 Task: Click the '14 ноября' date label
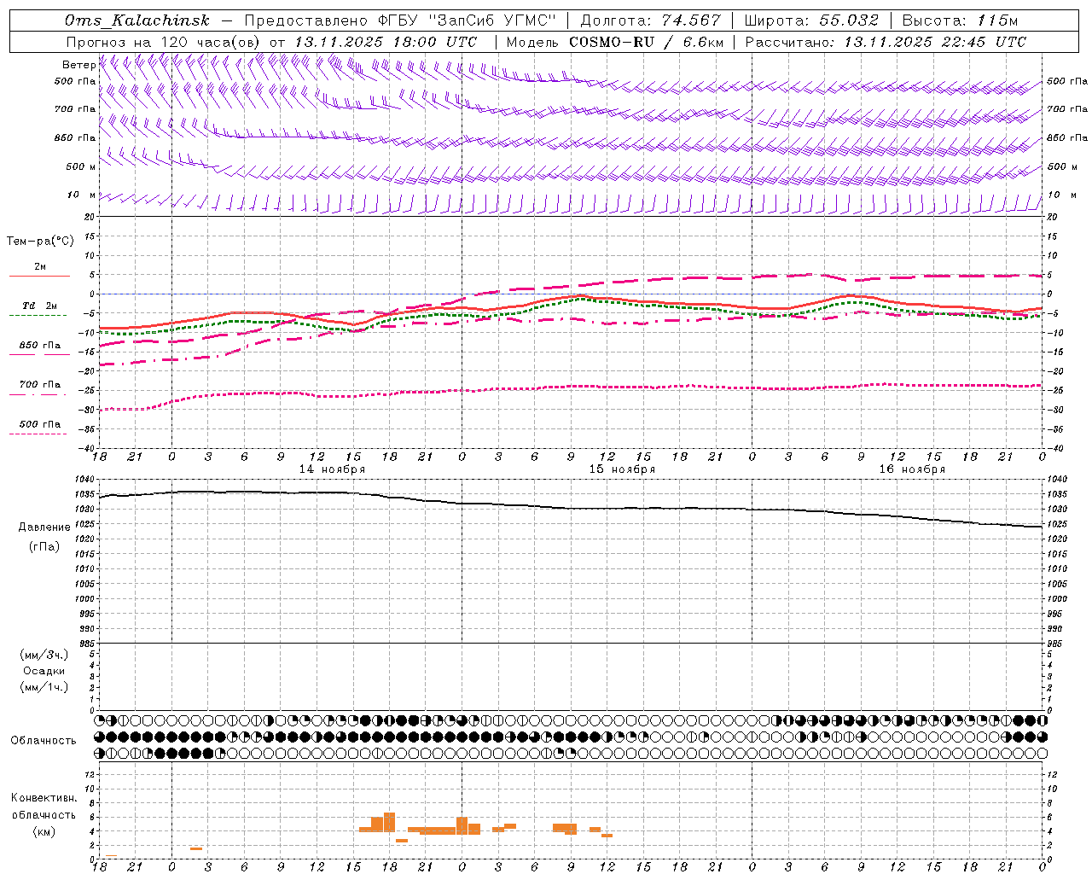pos(332,469)
